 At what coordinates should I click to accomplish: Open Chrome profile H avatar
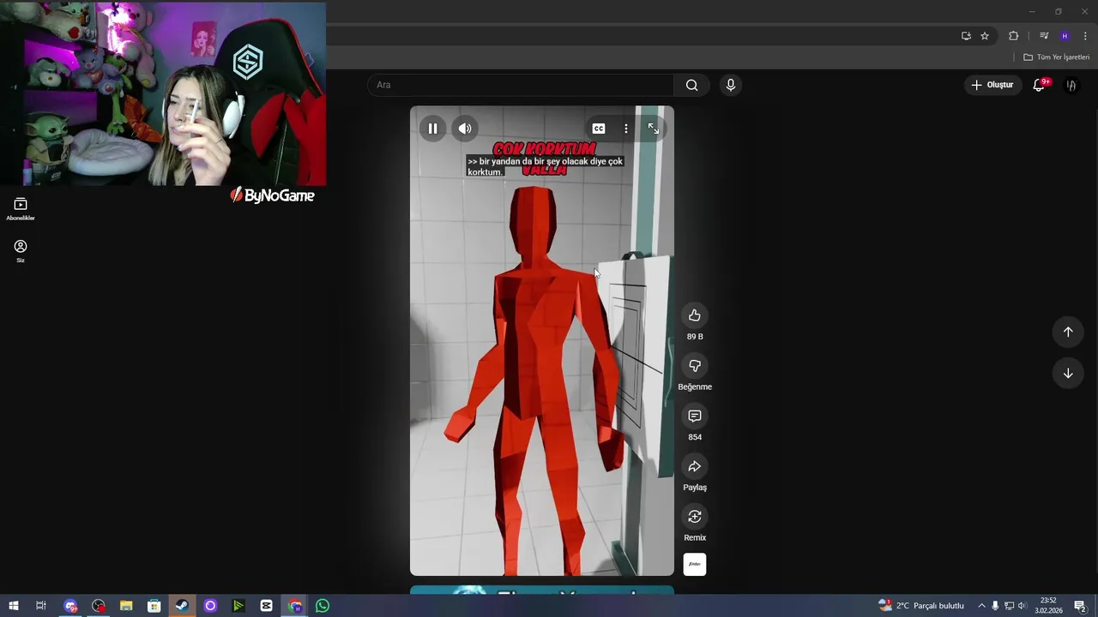click(x=1065, y=36)
